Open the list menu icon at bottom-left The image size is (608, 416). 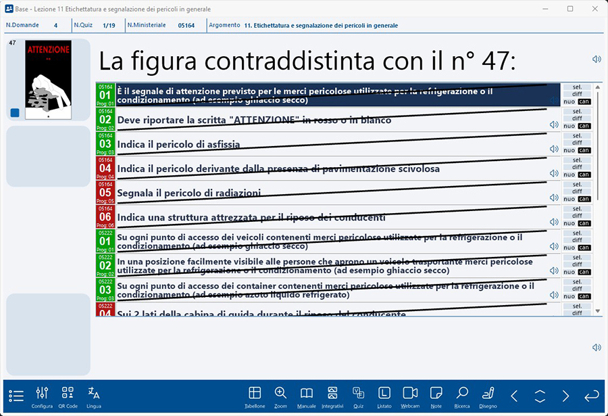tap(17, 396)
